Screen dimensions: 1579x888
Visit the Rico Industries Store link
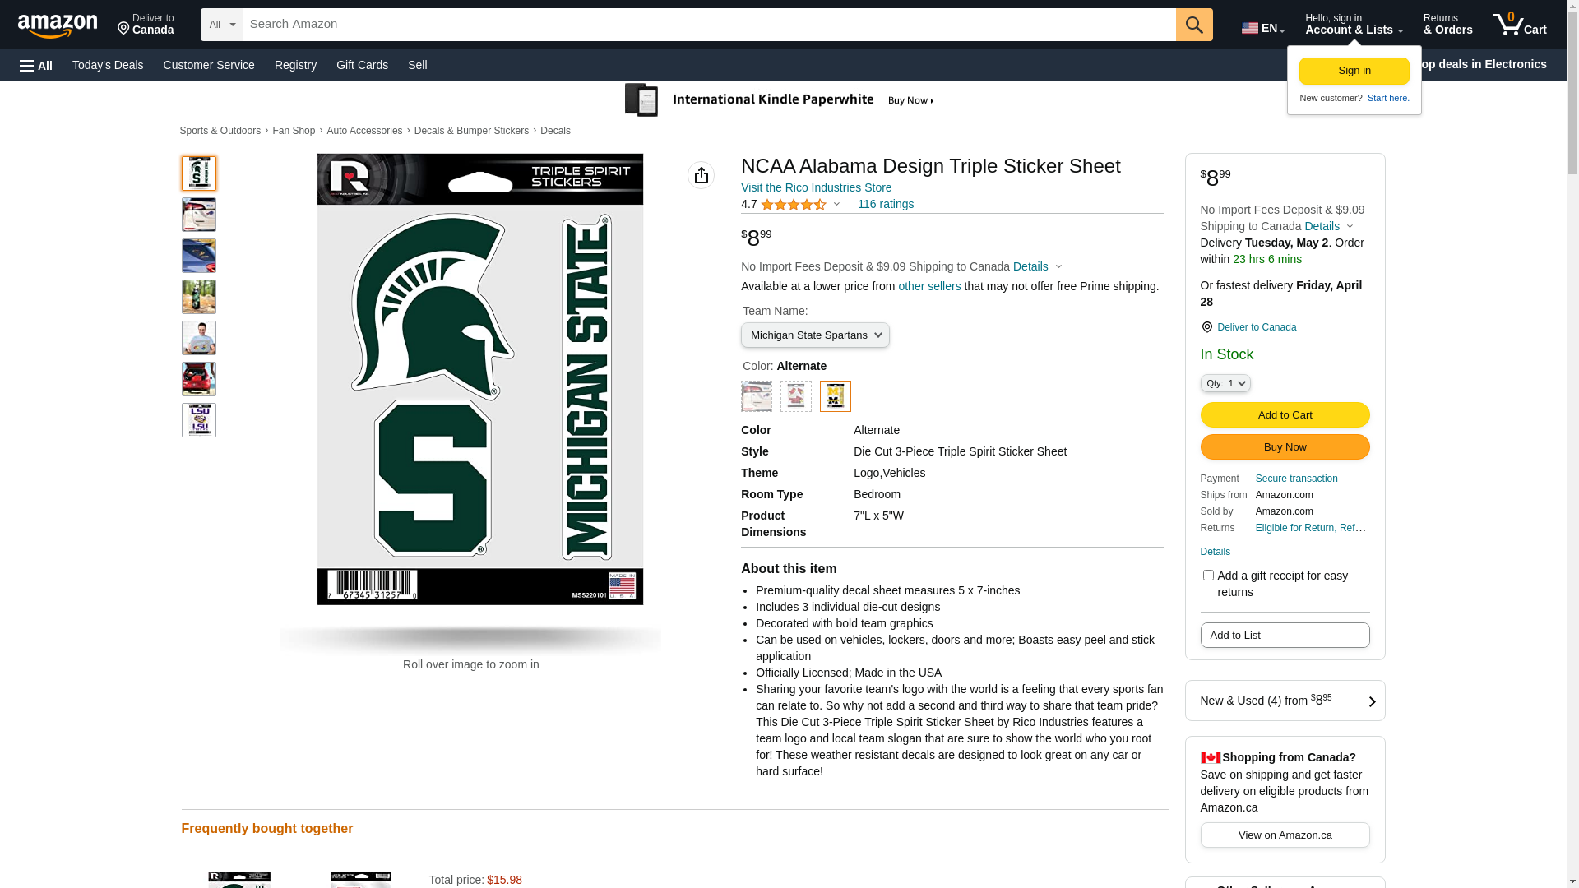(815, 187)
